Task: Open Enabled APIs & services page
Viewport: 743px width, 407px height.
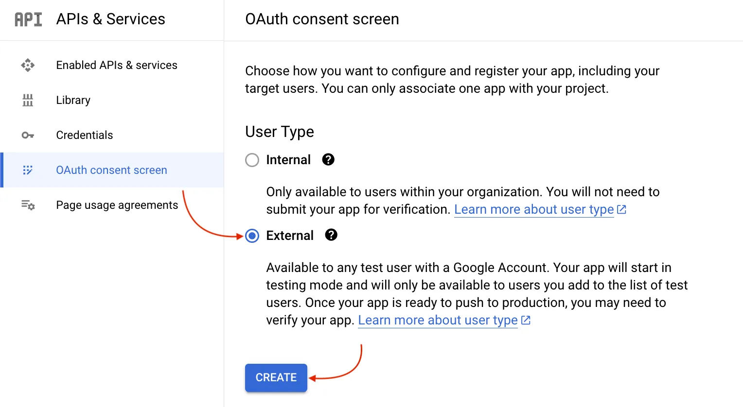Action: coord(112,65)
